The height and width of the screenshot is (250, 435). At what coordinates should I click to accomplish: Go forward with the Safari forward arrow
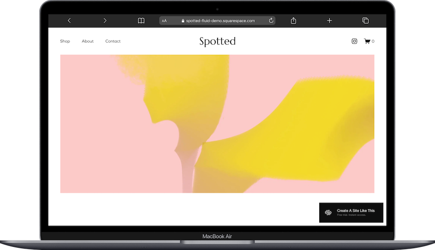[x=105, y=20]
